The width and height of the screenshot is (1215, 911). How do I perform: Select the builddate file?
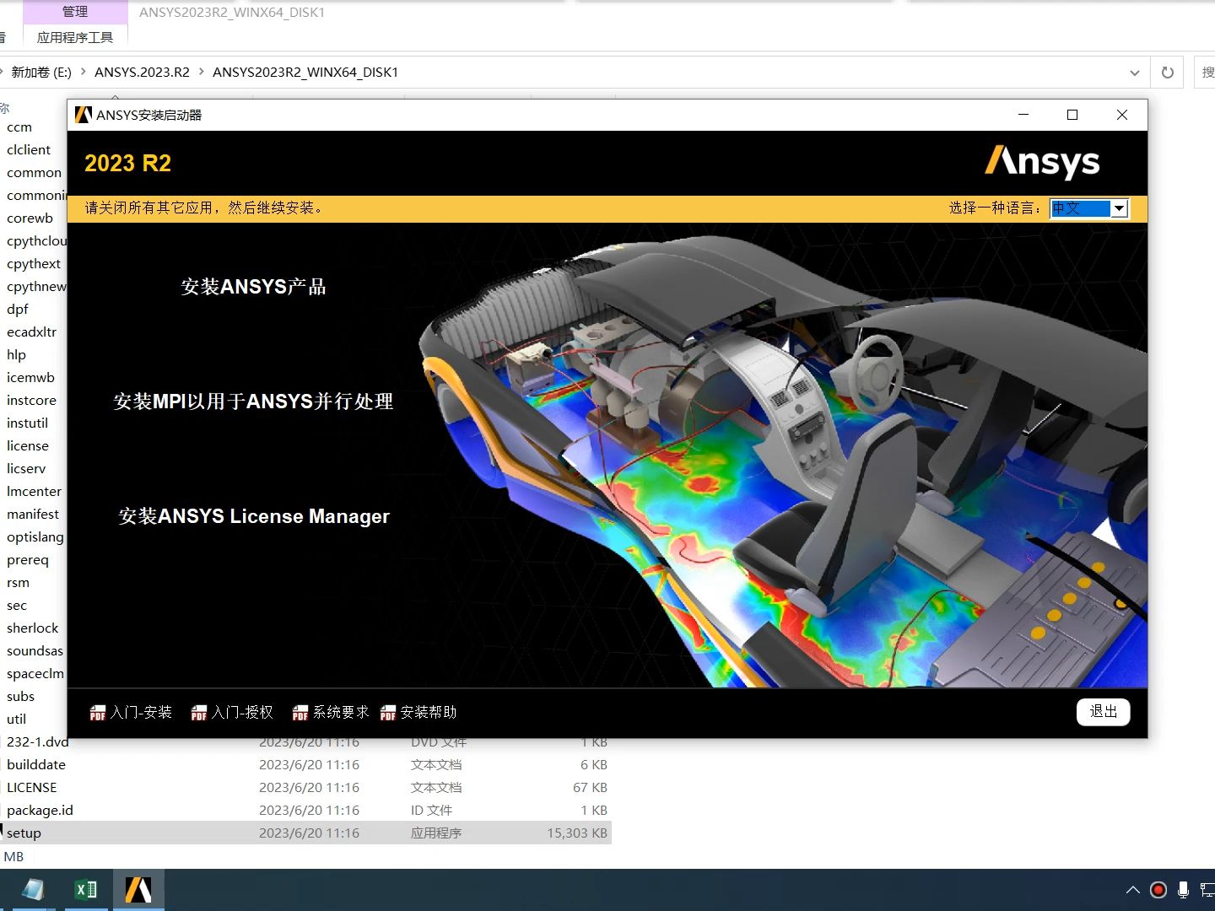pyautogui.click(x=36, y=765)
